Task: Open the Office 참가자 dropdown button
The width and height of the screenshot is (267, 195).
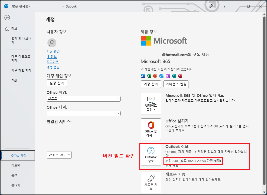Action: [151, 129]
